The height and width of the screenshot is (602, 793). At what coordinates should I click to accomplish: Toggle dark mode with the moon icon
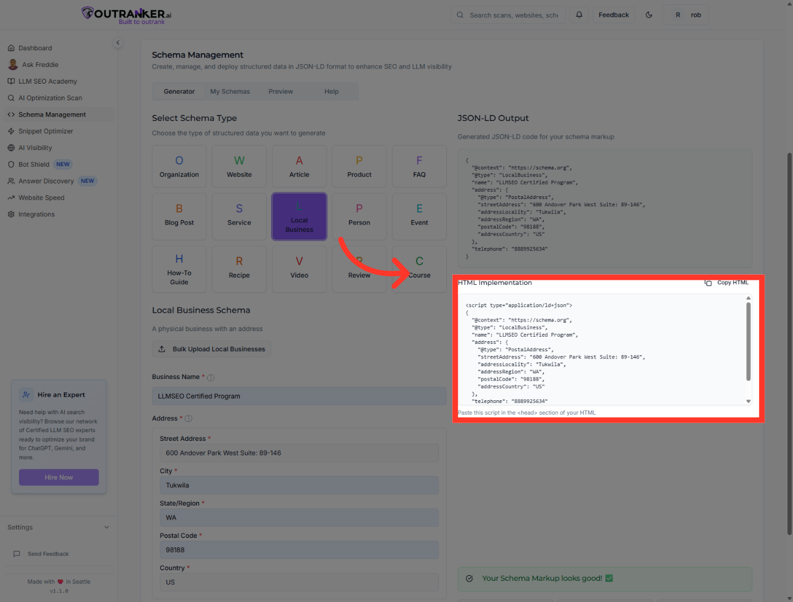pos(649,14)
